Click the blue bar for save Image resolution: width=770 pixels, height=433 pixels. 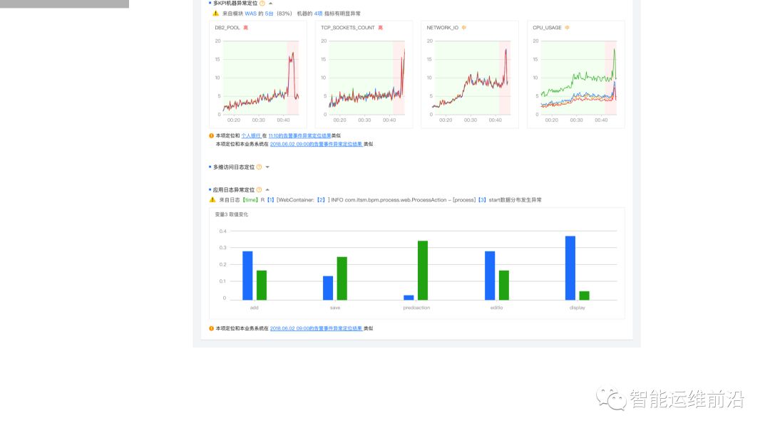click(328, 288)
